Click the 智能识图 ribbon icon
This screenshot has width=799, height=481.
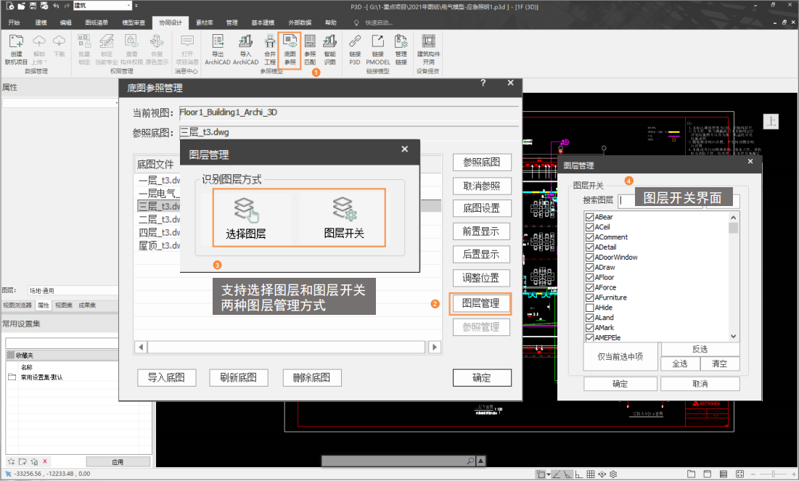[x=329, y=49]
